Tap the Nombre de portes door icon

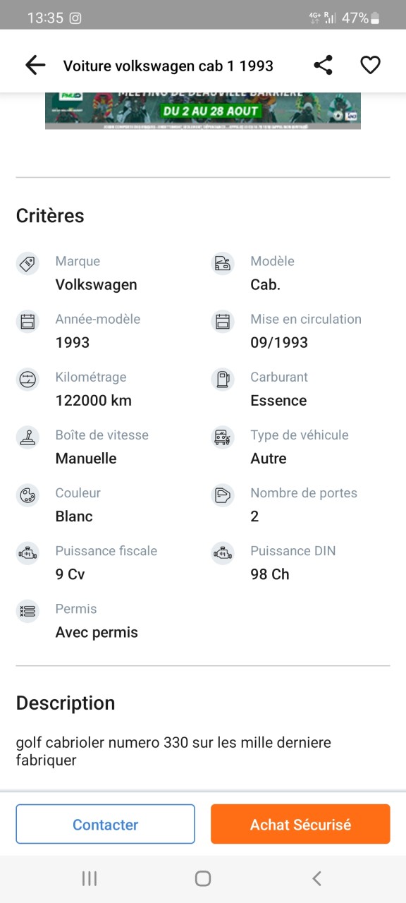click(x=223, y=495)
